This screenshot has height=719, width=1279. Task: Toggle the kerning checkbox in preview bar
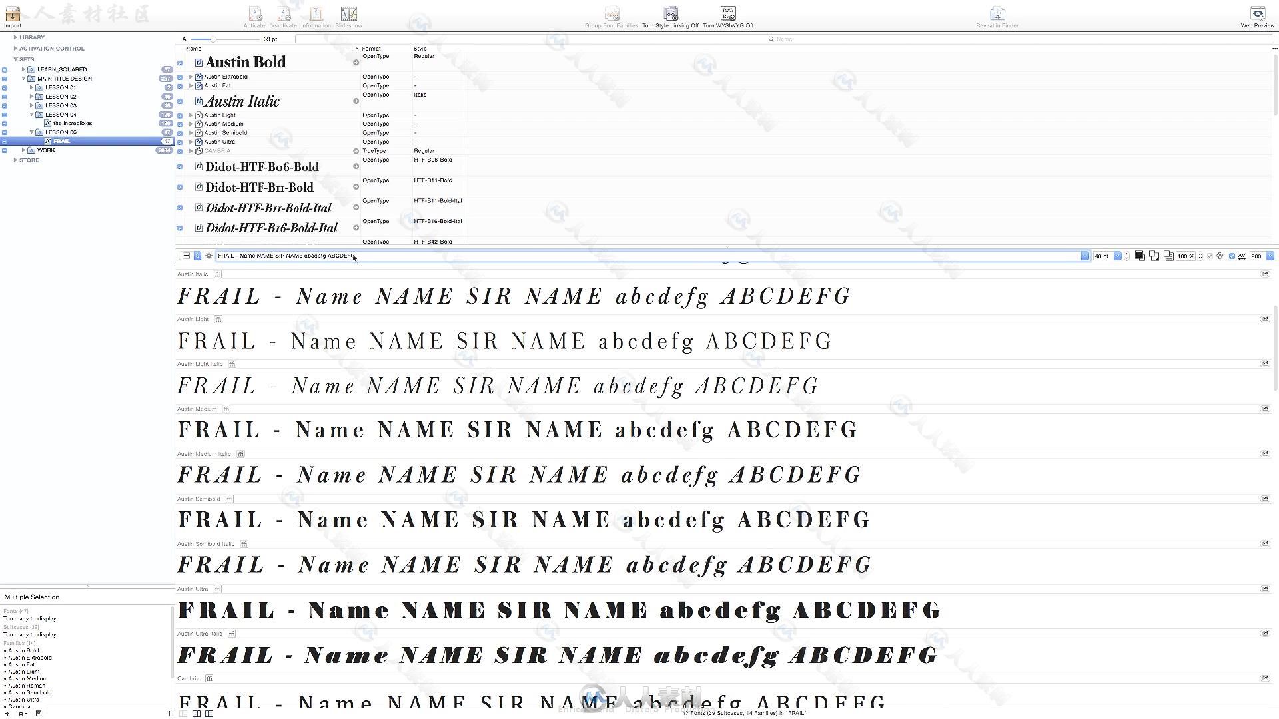[x=1210, y=256]
